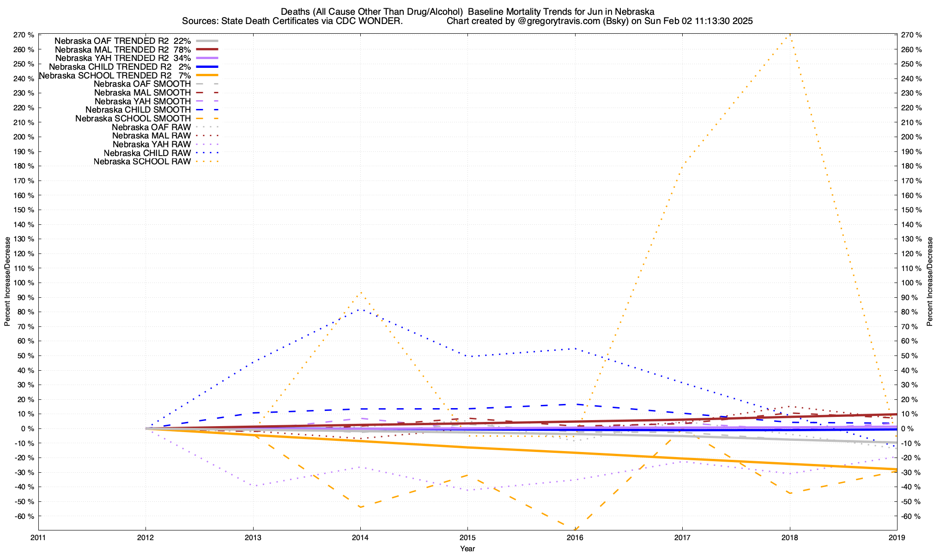Click Nebraska OAF RAW legend entry
This screenshot has height=554, width=946.
click(x=151, y=127)
